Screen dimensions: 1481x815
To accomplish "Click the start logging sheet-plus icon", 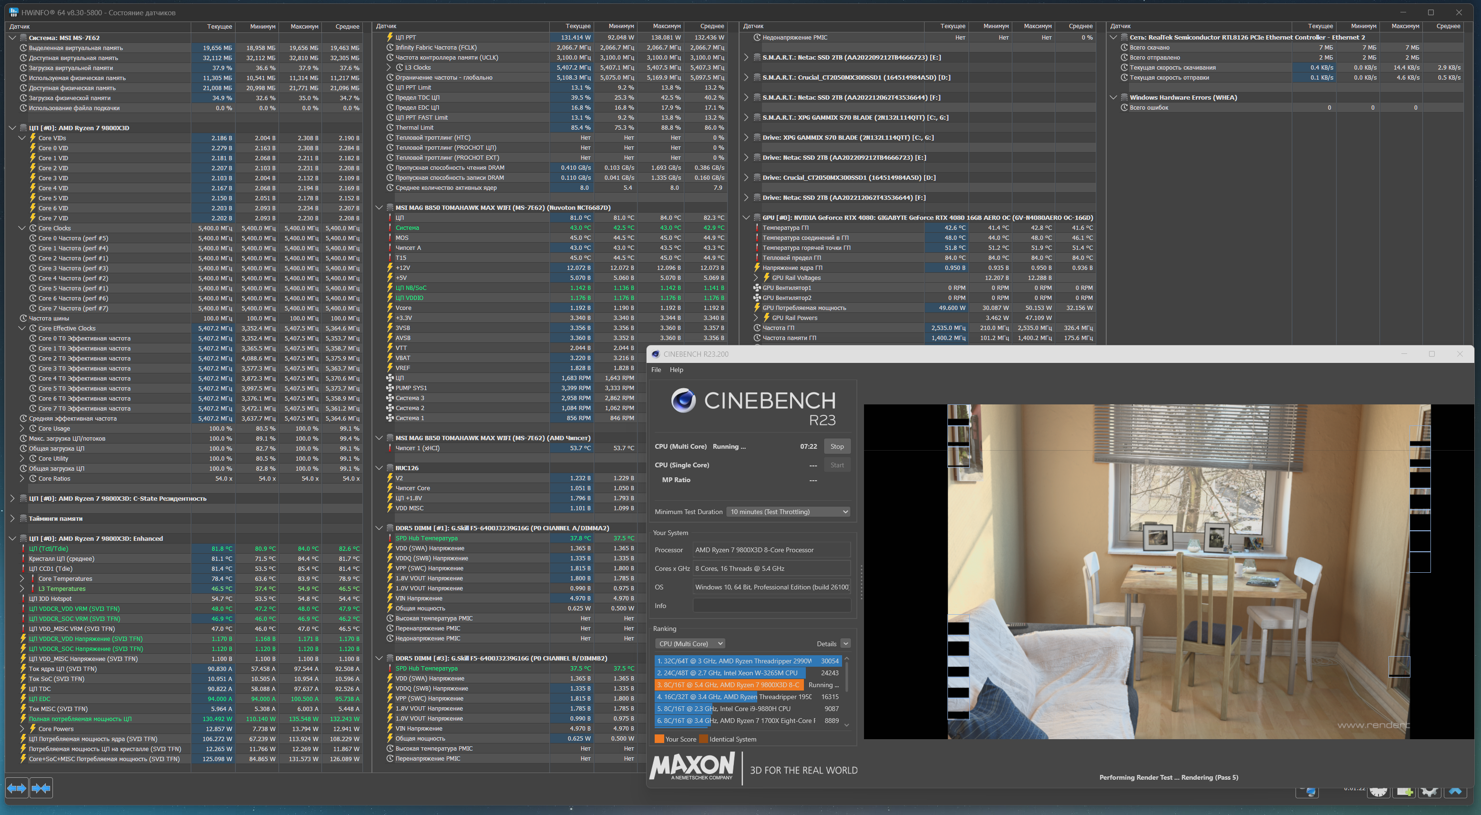I will coord(1404,793).
